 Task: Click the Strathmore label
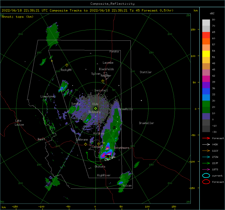point(121,148)
